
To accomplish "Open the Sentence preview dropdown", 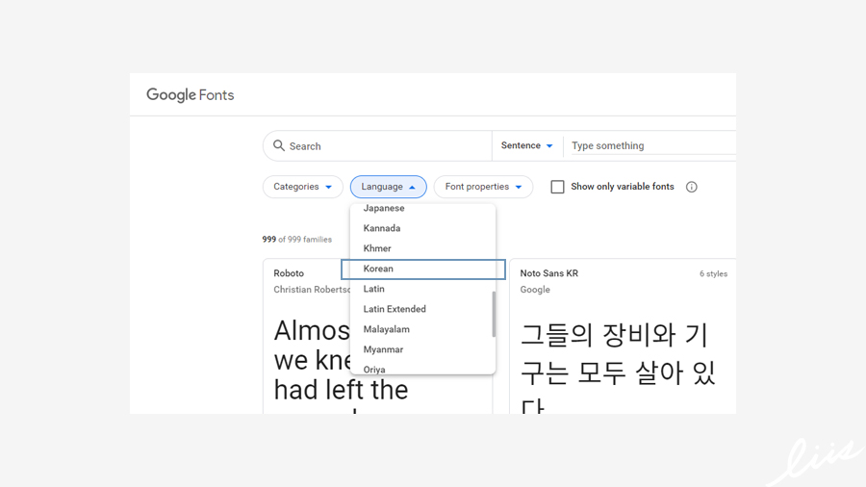I will pos(527,145).
